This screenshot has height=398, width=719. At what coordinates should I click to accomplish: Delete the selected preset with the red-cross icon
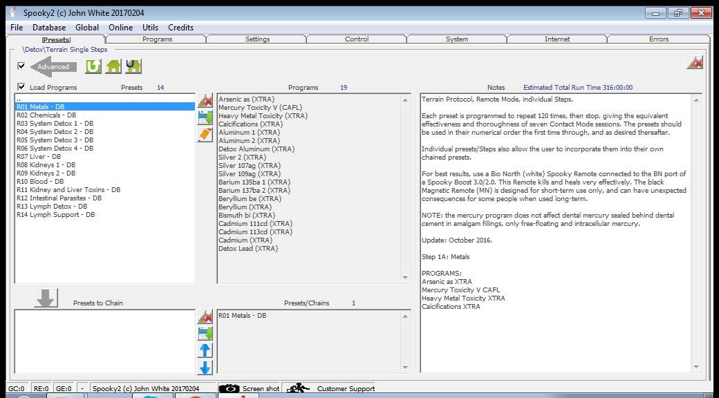205,100
